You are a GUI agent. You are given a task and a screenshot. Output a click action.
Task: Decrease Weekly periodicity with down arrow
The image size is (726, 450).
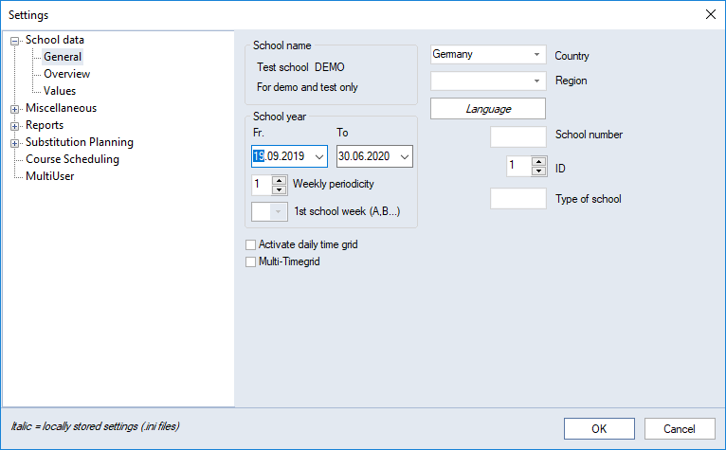pyautogui.click(x=279, y=189)
